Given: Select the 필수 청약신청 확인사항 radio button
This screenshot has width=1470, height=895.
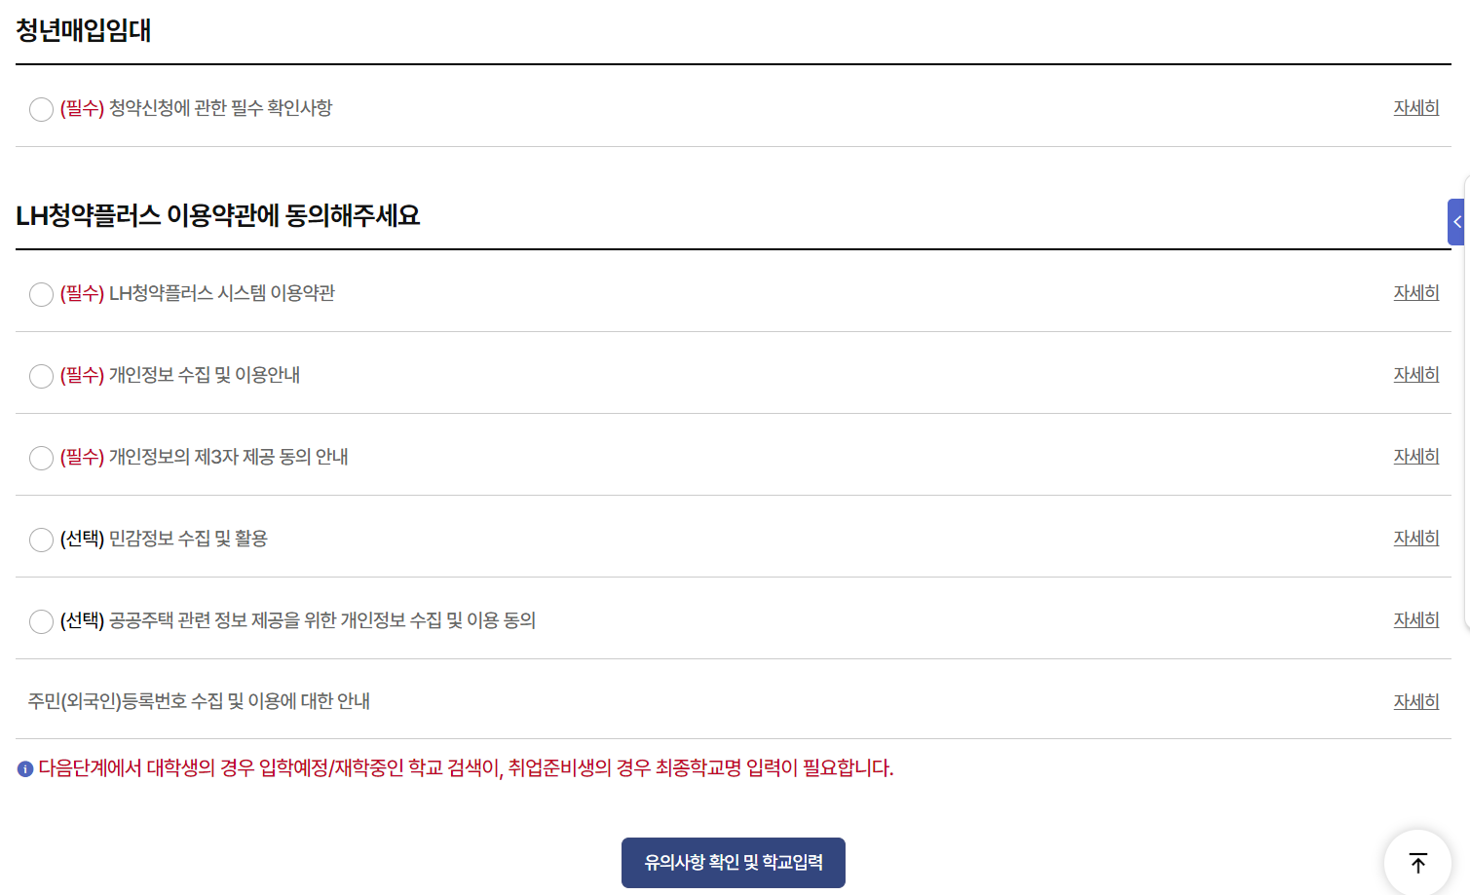Looking at the screenshot, I should click(x=41, y=109).
